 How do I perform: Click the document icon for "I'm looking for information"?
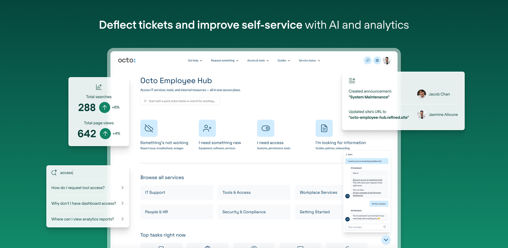click(324, 128)
